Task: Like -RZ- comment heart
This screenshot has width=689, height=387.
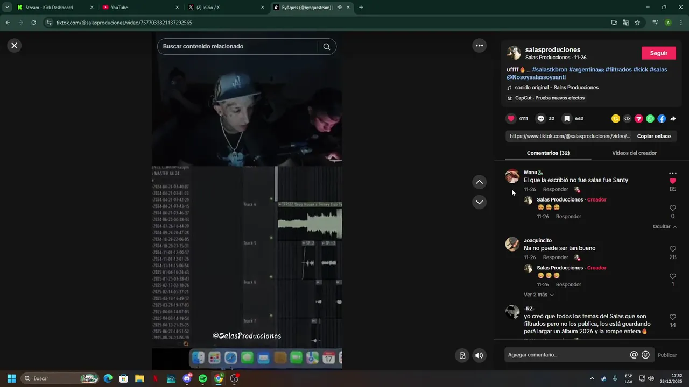Action: point(672,317)
